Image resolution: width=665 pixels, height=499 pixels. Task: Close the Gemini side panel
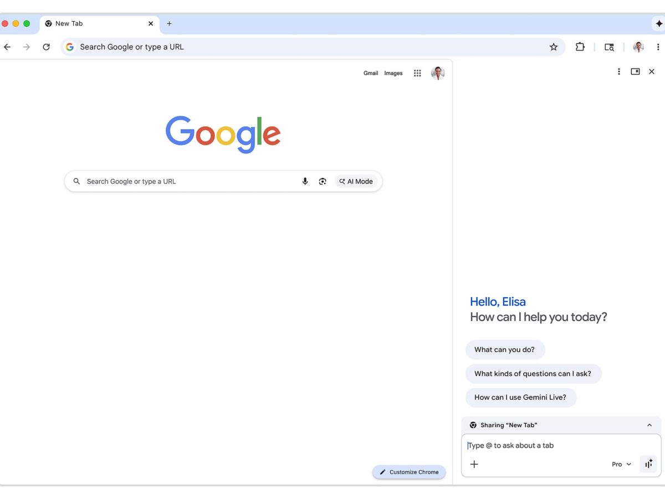coord(652,72)
